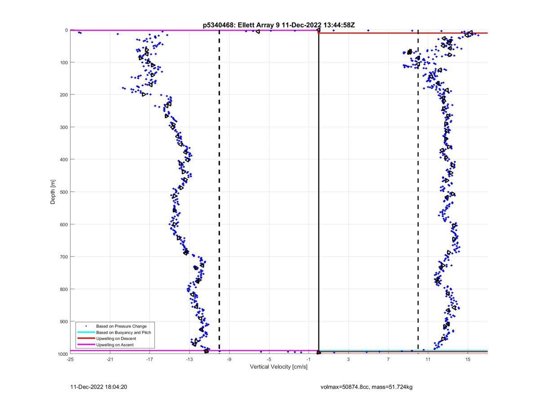Click the magenta line swatch in legend
Screen dimensions: 539x398
(x=86, y=345)
